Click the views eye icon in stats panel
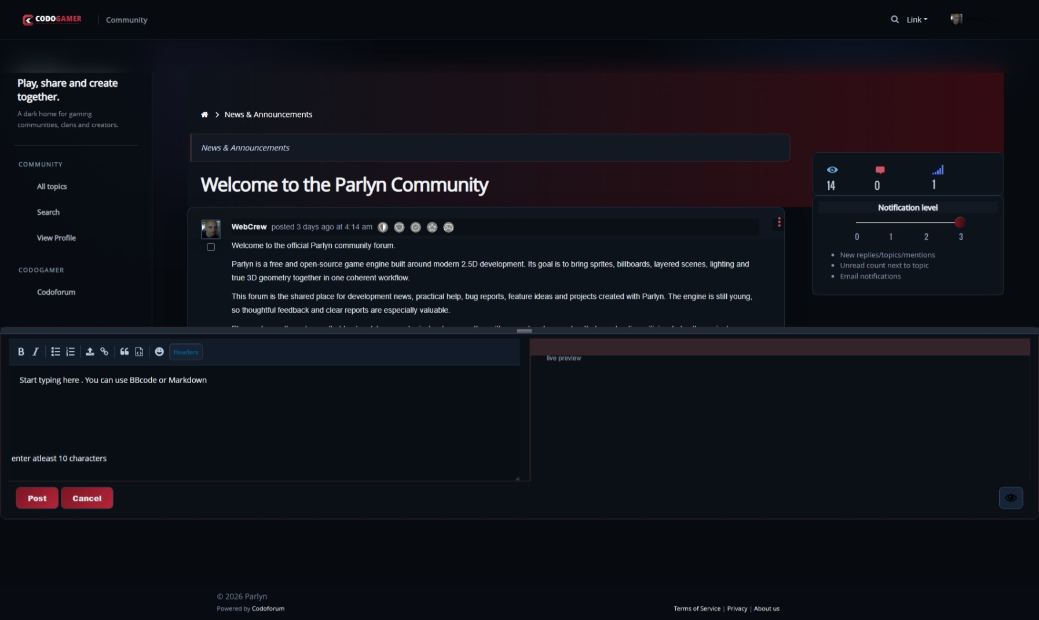1039x620 pixels. click(832, 170)
